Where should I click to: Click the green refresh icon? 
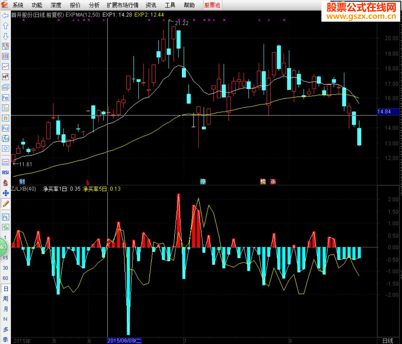pyautogui.click(x=5, y=227)
